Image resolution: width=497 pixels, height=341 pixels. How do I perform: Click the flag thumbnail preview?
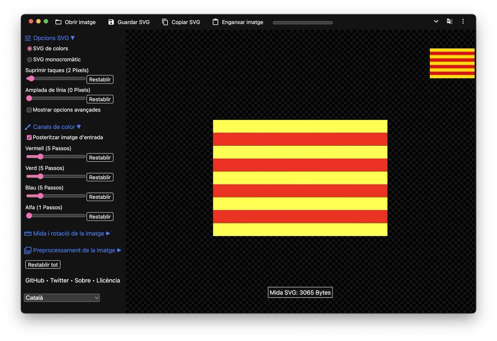pyautogui.click(x=452, y=63)
